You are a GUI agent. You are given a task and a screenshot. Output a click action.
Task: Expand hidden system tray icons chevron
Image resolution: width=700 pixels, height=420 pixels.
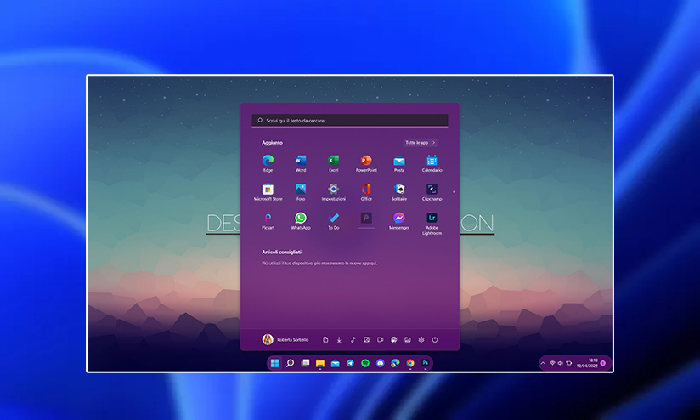pos(543,363)
